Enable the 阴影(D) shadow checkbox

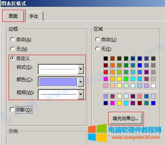point(12,110)
